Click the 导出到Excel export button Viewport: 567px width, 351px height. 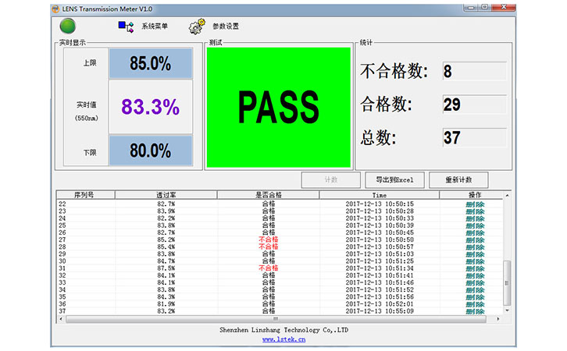(394, 180)
